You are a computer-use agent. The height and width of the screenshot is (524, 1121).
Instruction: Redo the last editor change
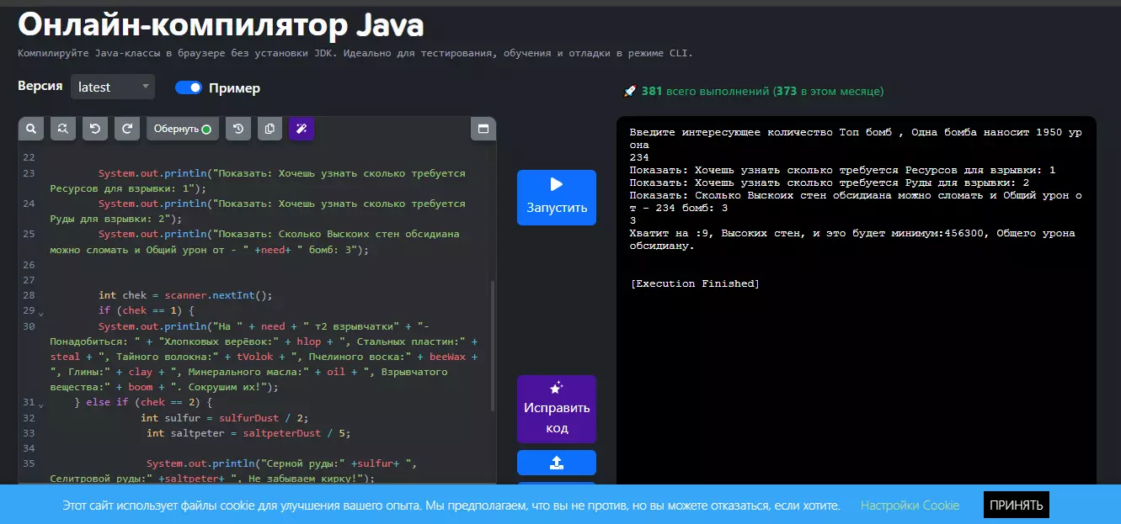coord(127,129)
